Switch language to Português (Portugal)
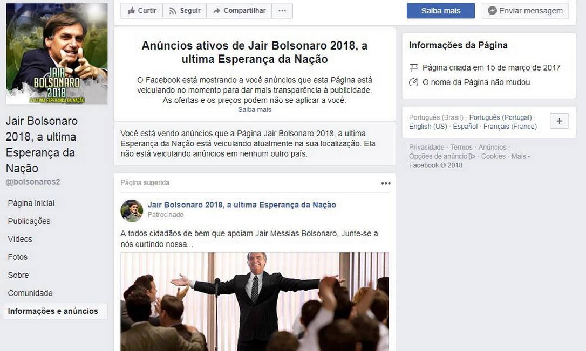 (x=500, y=117)
